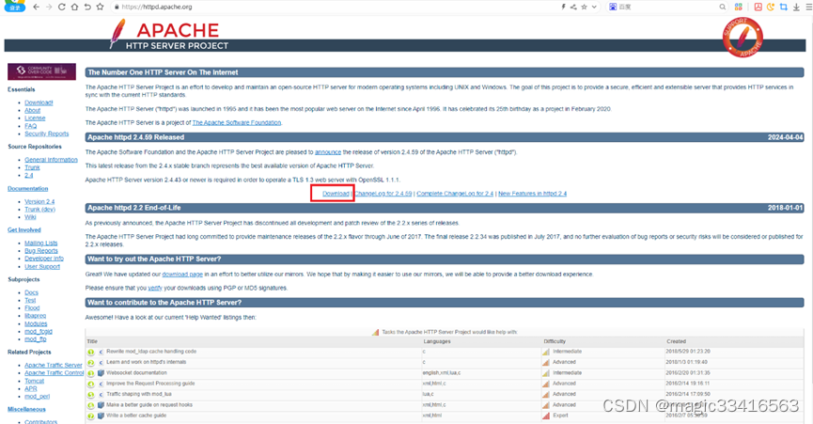This screenshot has width=813, height=424.
Task: Open Version 2.4 documentation link
Action: 39,201
